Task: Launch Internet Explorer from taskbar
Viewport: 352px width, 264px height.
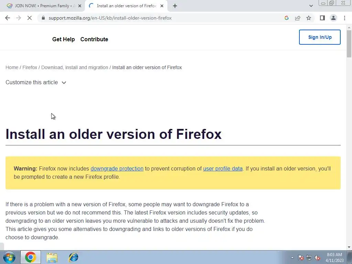Action: point(74,257)
